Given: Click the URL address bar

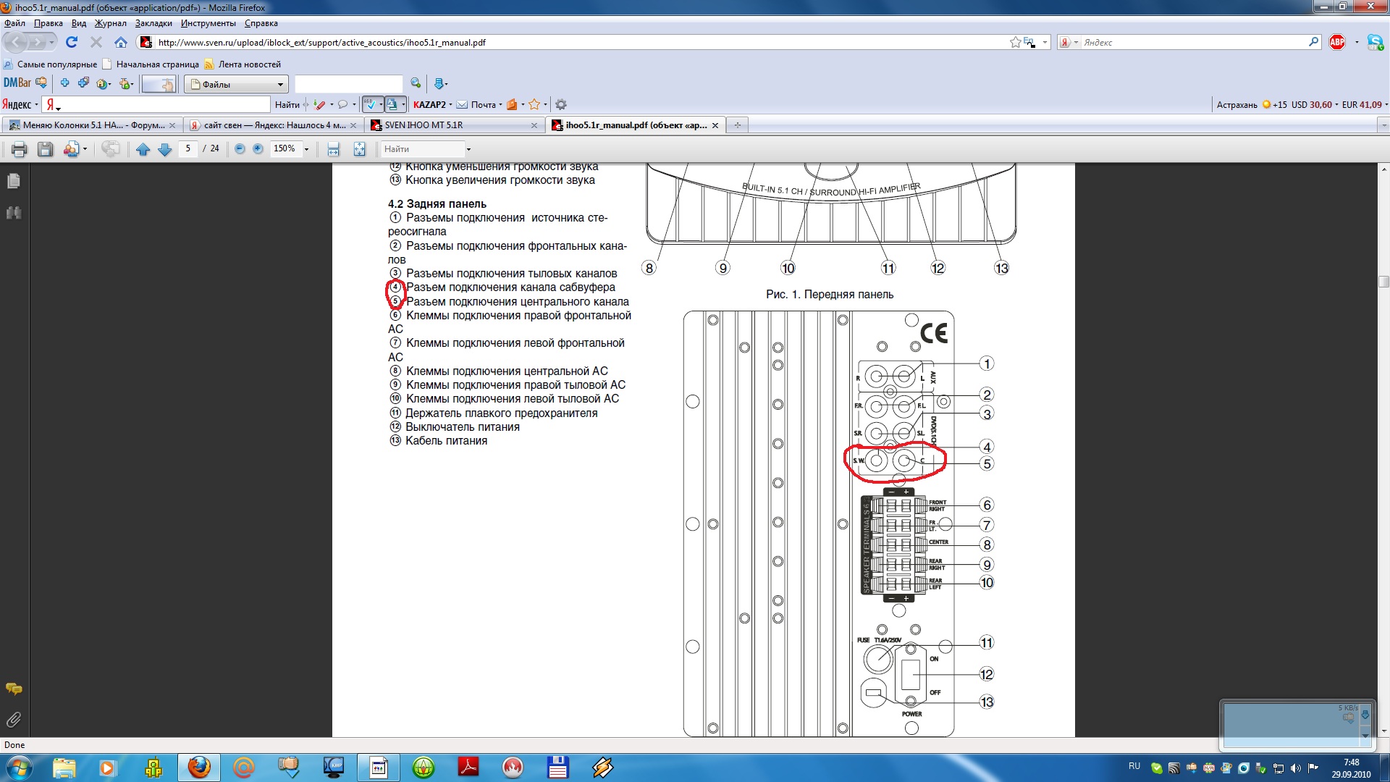Looking at the screenshot, I should pos(579,42).
